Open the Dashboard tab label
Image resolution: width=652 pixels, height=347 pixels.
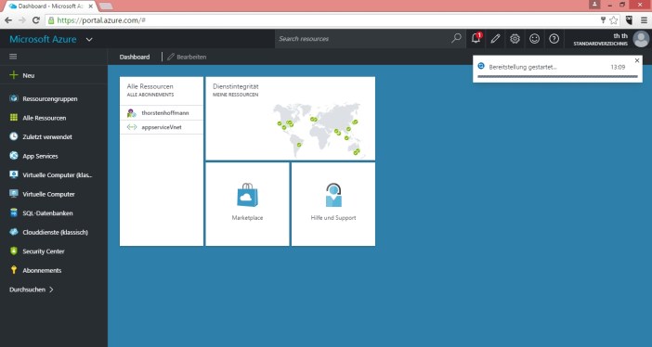135,57
